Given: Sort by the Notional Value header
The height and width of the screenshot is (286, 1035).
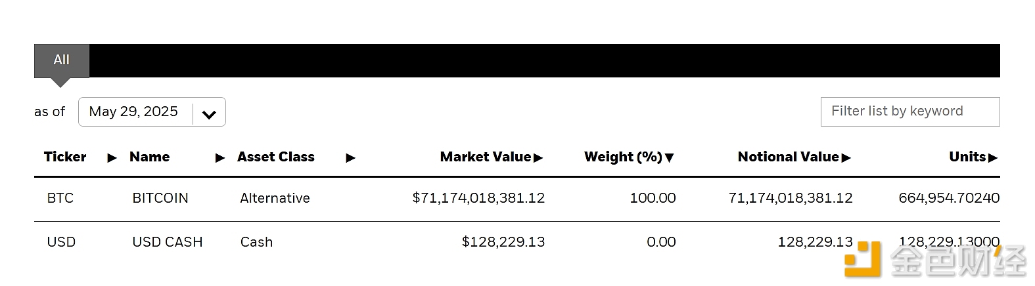Looking at the screenshot, I should pyautogui.click(x=788, y=157).
